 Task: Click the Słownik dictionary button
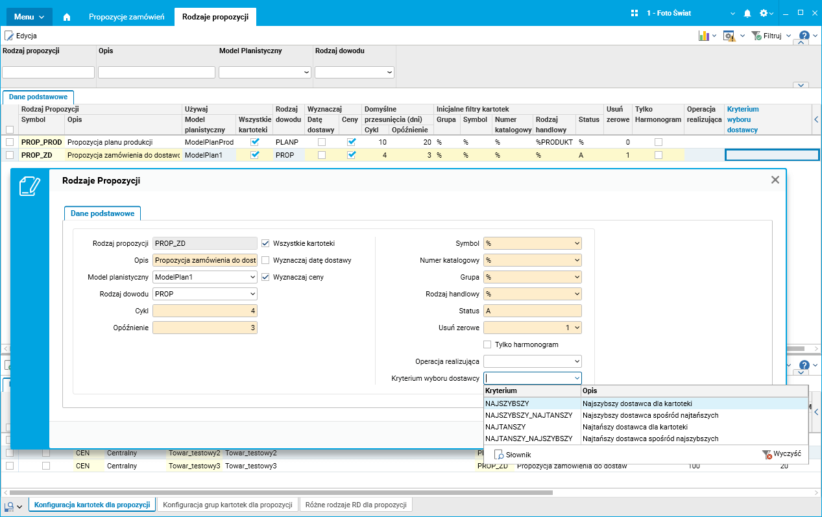coord(512,455)
